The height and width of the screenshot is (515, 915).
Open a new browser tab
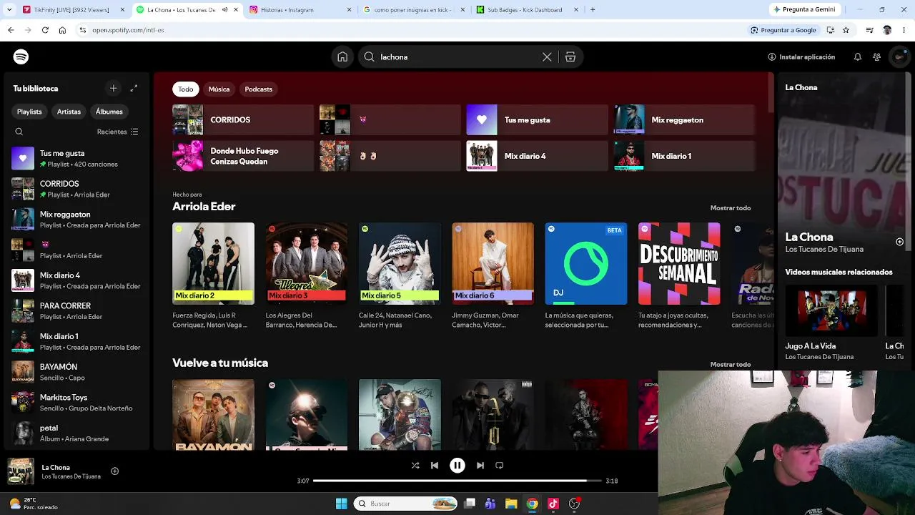[x=593, y=10]
